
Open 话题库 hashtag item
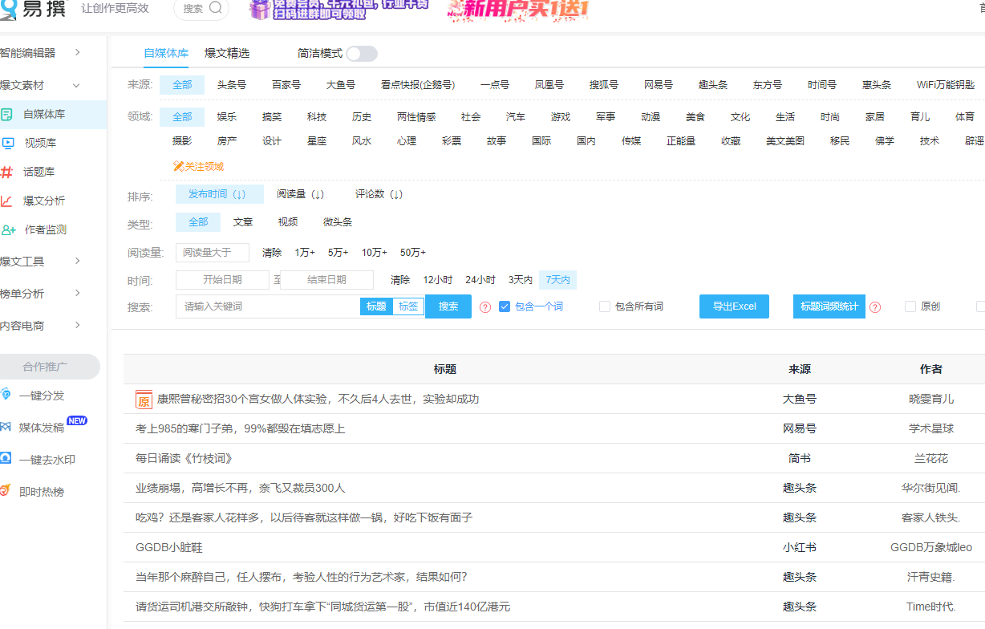38,172
